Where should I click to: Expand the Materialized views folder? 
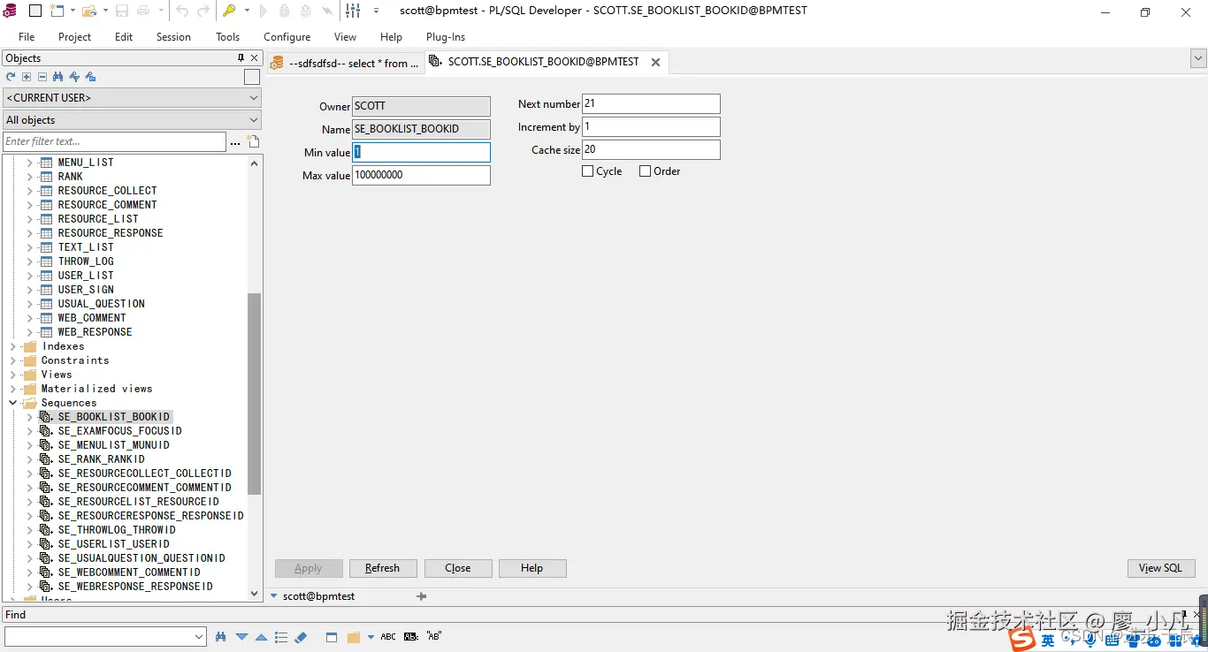(x=13, y=389)
